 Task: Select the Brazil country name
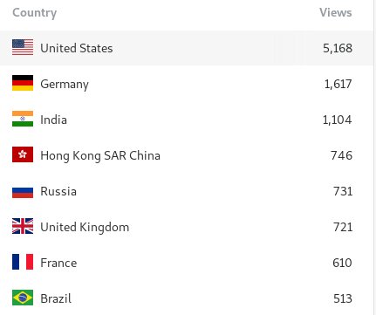point(56,298)
